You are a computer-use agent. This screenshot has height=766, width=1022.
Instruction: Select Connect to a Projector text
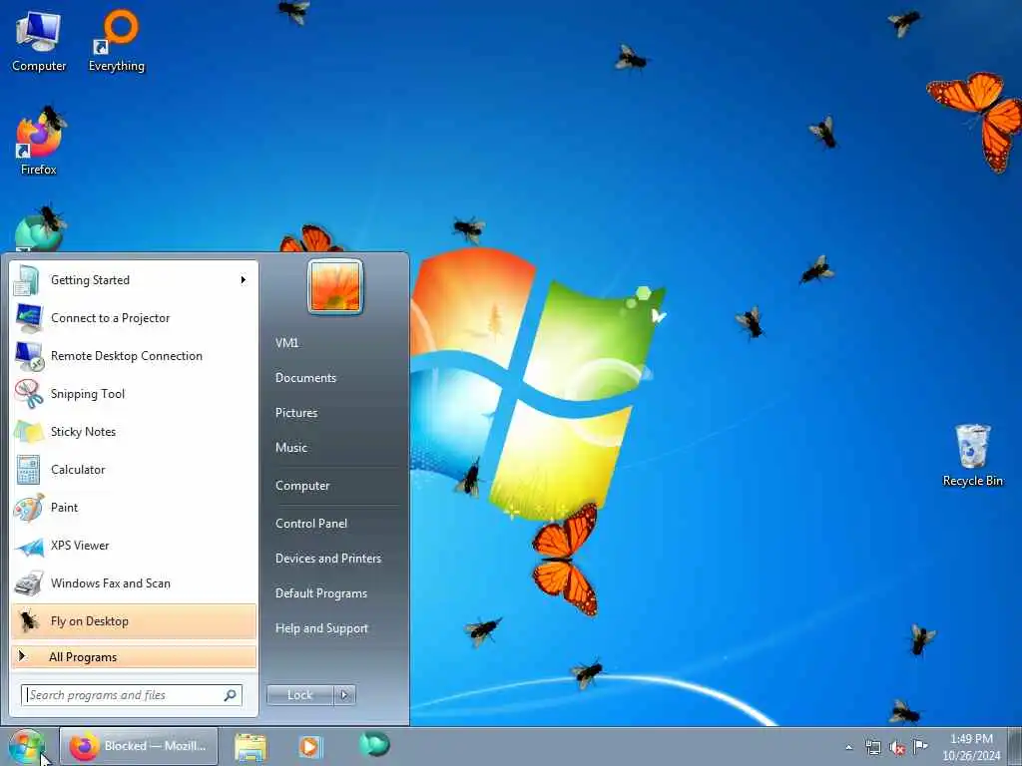(110, 318)
